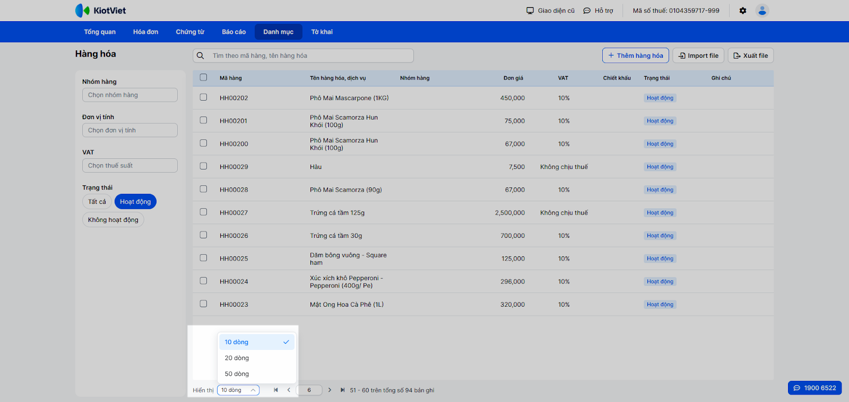849x402 pixels.
Task: Go to previous page arrow
Action: pos(289,390)
